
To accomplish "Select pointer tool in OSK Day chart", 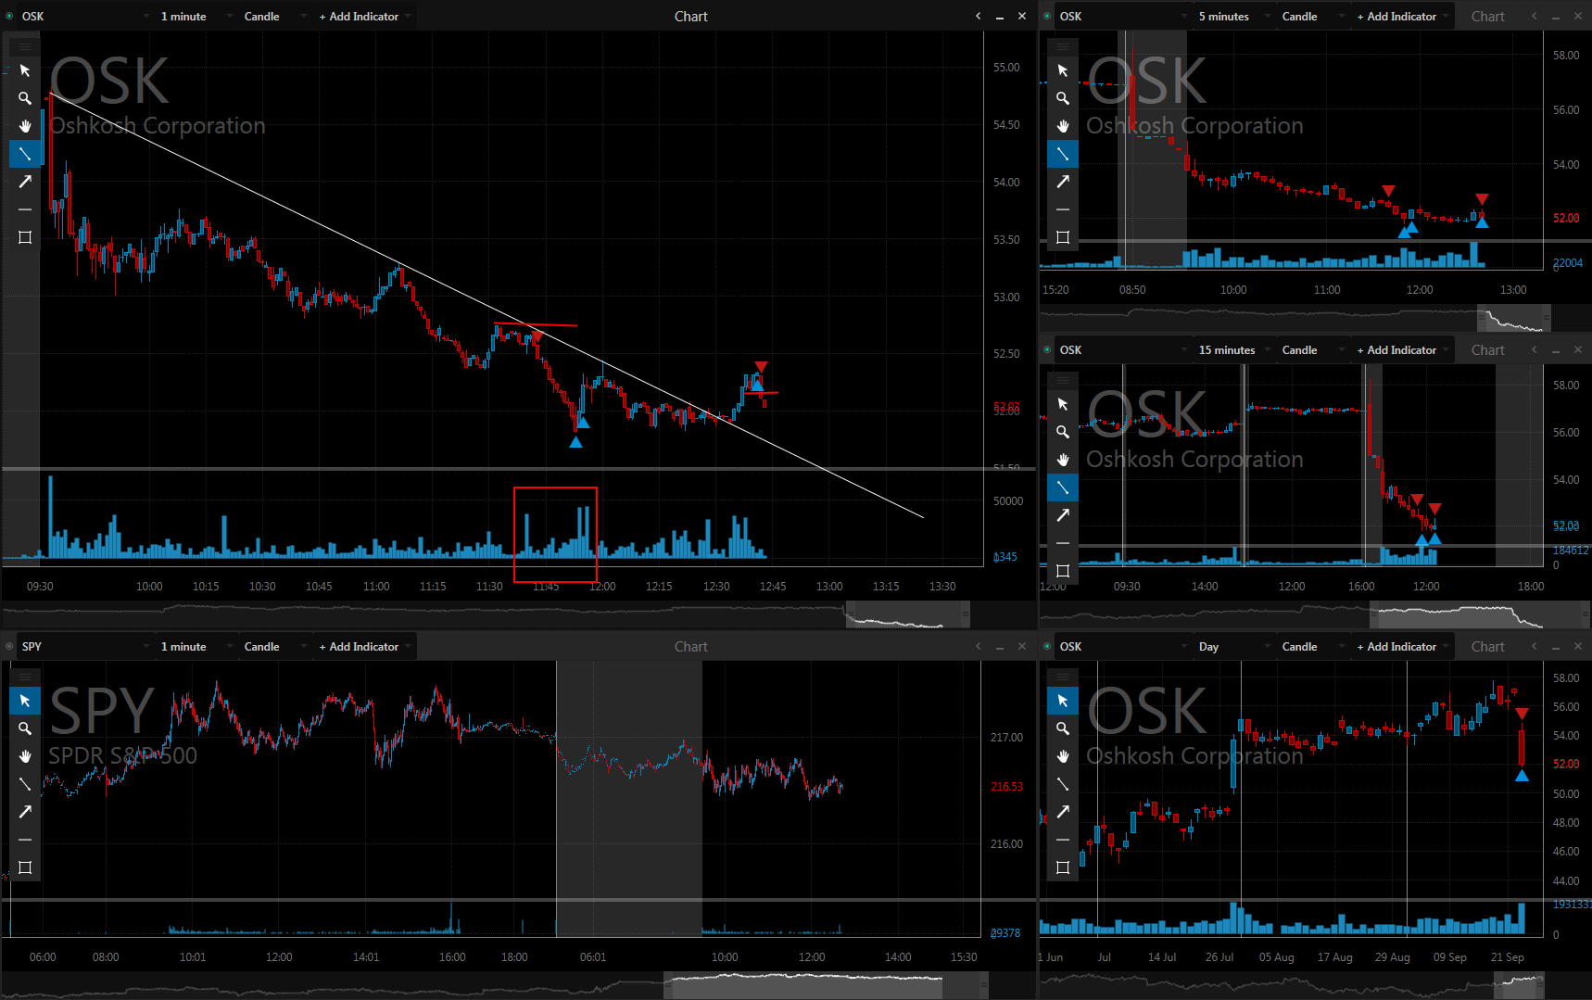I will (x=1063, y=701).
